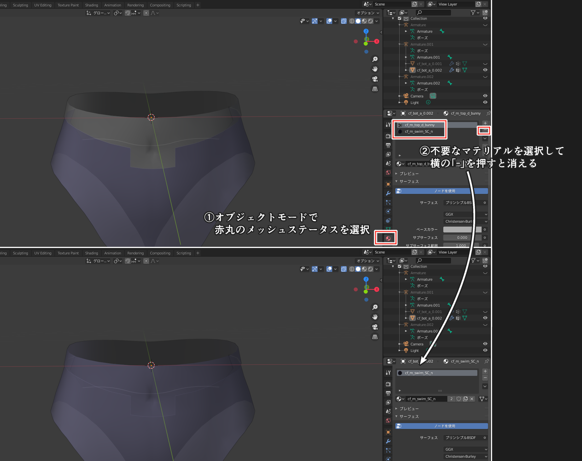Select cf_m_top_d_bunny material slot
This screenshot has width=582, height=461.
coord(437,125)
